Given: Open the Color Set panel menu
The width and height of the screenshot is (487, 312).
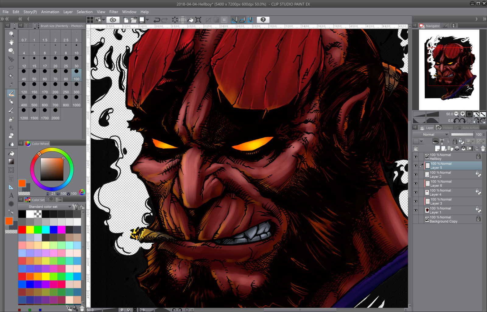Looking at the screenshot, I should point(21,200).
